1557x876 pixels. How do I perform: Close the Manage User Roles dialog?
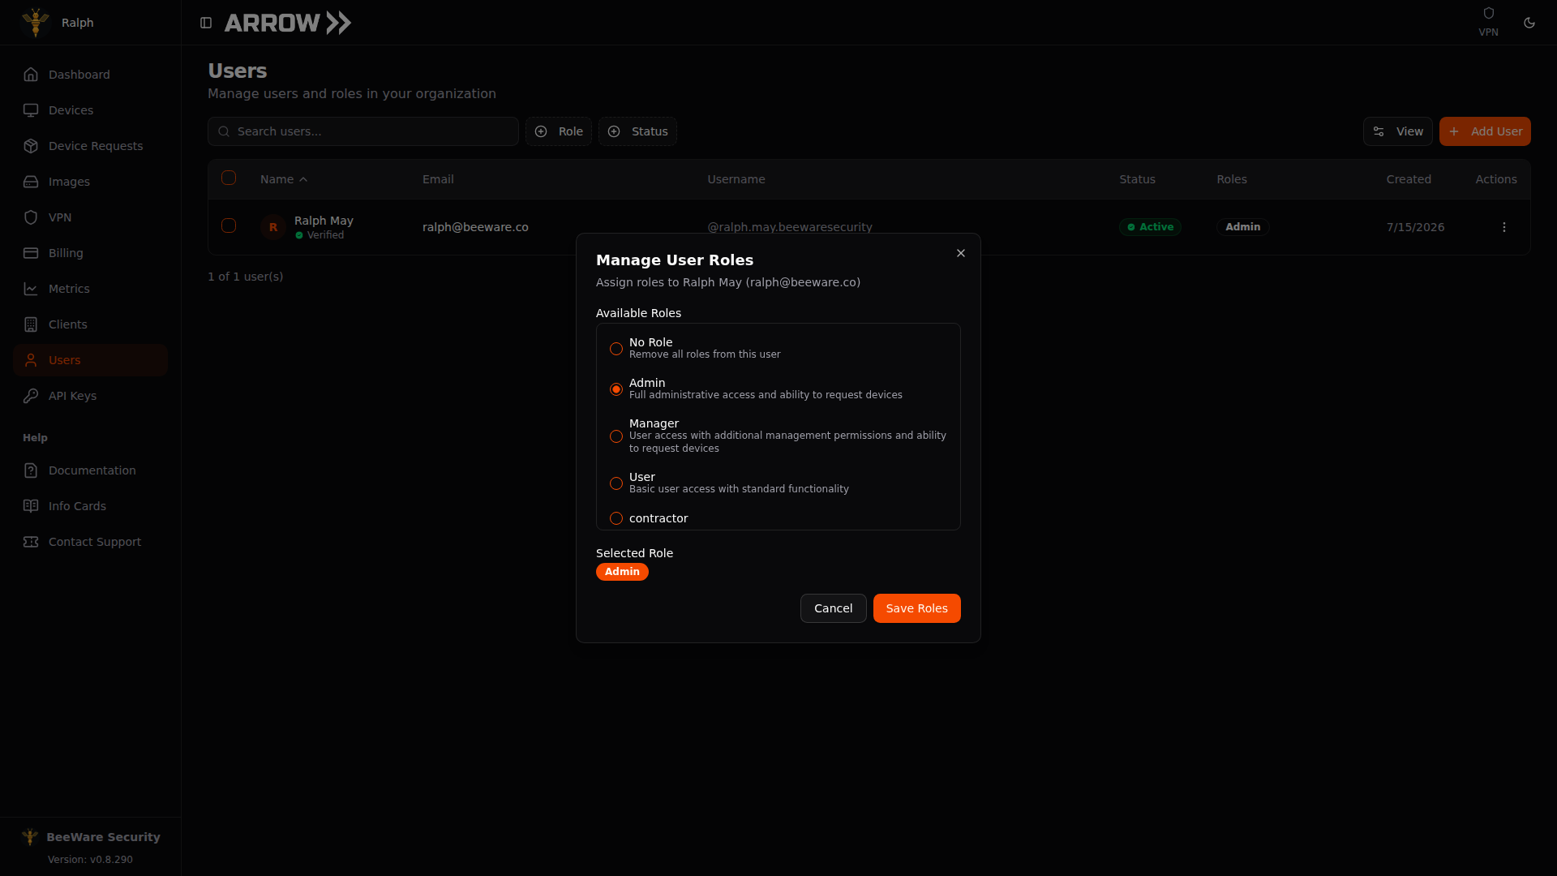coord(961,253)
